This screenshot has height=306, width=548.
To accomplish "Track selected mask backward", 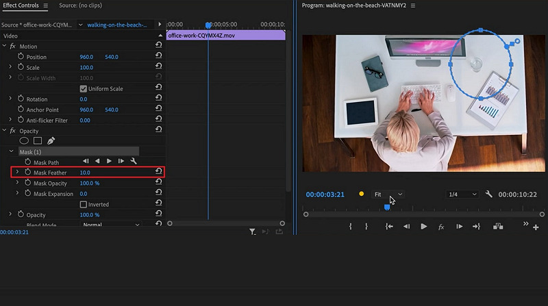I will (97, 161).
